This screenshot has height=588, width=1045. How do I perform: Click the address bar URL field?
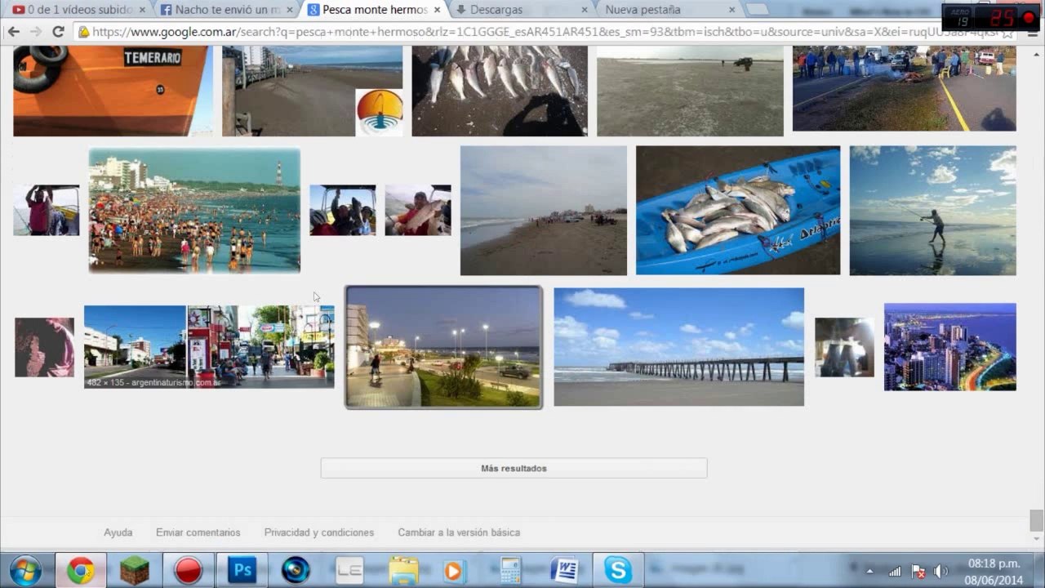coord(539,32)
